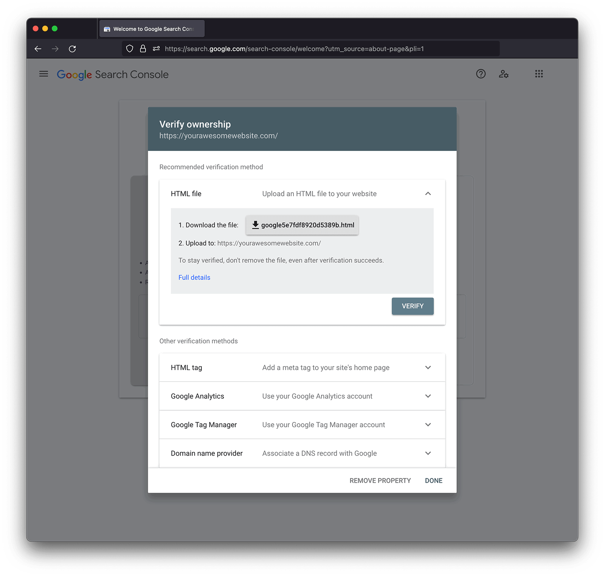Click 'Recommended verification method' label
Screen dimensions: 605x577
(211, 167)
